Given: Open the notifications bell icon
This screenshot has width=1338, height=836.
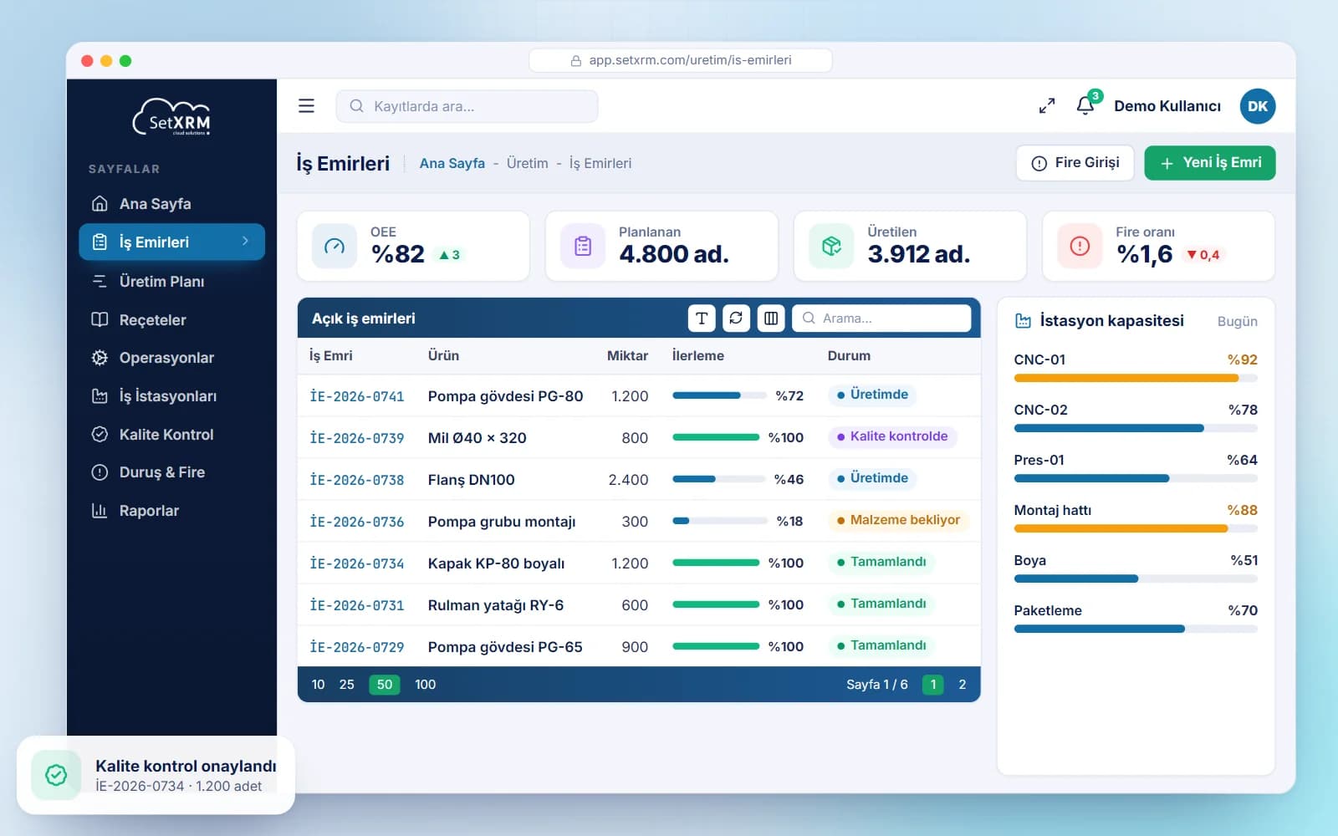Looking at the screenshot, I should click(1085, 105).
